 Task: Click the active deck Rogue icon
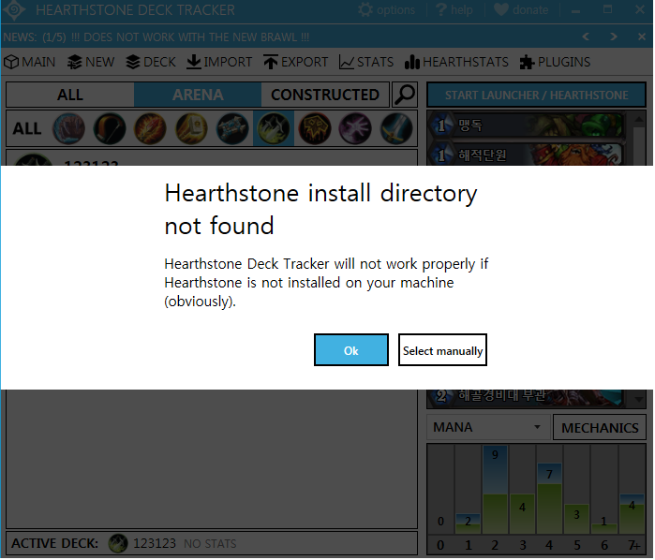pos(118,544)
